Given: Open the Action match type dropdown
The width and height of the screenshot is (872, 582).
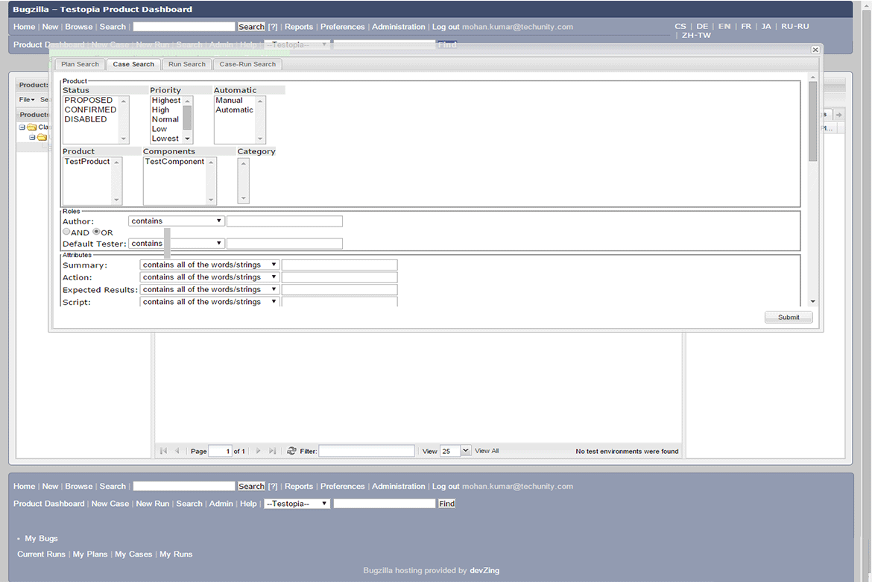Looking at the screenshot, I should tap(209, 276).
